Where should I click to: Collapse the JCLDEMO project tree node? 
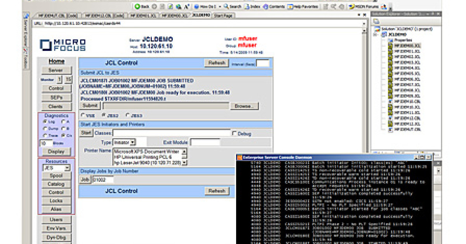(375, 35)
